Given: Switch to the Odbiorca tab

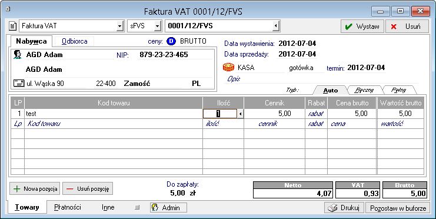Looking at the screenshot, I should (x=75, y=41).
